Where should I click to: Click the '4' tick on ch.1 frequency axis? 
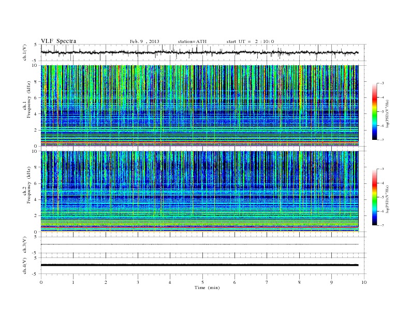click(x=36, y=114)
